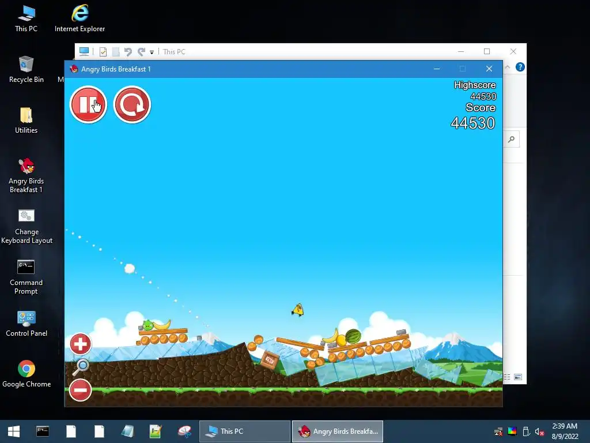
Task: Close the Angry Birds Breakfast 1 window
Action: [x=489, y=69]
